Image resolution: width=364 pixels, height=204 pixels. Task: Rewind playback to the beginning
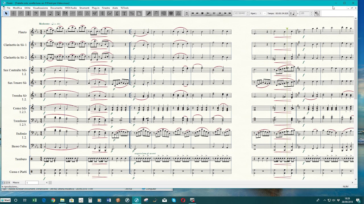click(x=193, y=13)
